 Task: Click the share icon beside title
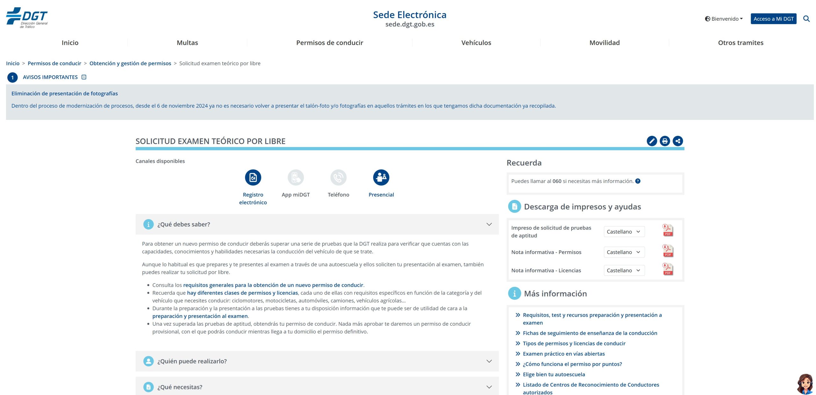pyautogui.click(x=678, y=141)
